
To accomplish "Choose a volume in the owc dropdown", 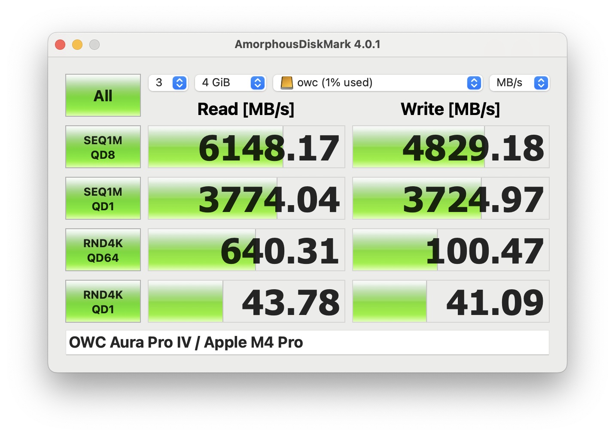I will [378, 83].
